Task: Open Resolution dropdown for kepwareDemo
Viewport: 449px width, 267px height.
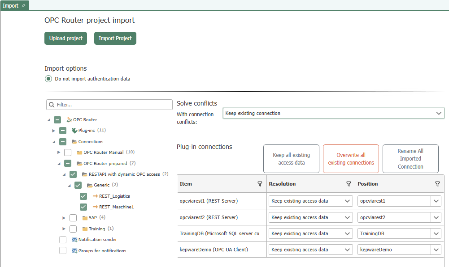Action: pos(347,250)
